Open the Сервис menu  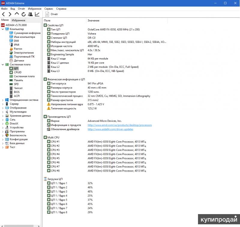[x=49, y=9]
